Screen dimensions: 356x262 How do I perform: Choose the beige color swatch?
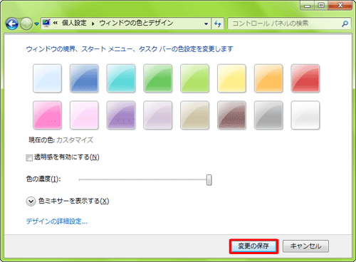[x=194, y=115]
